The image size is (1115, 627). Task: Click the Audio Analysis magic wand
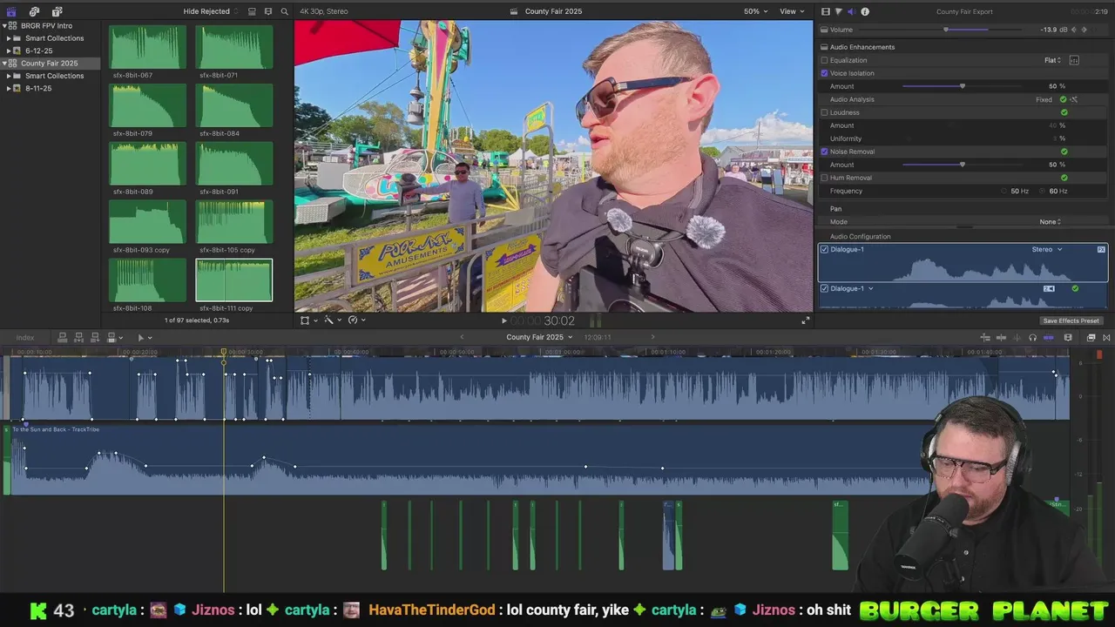click(x=1074, y=99)
